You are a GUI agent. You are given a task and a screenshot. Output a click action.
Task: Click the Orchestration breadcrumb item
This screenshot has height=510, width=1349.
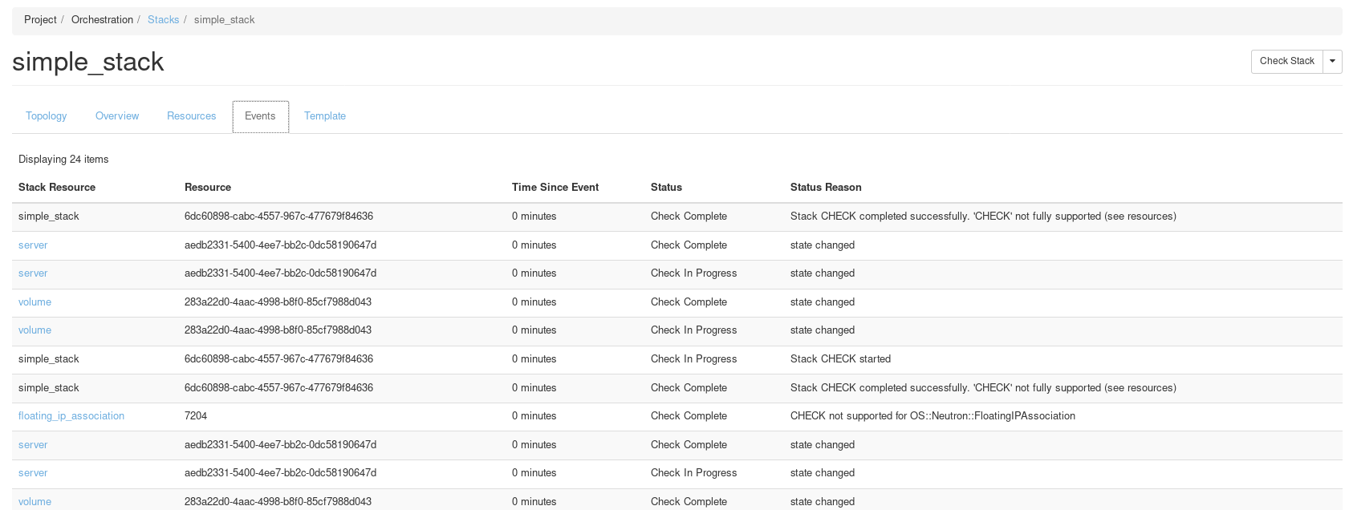[102, 20]
